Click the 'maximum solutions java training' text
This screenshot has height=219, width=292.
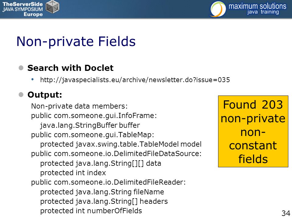click(257, 9)
